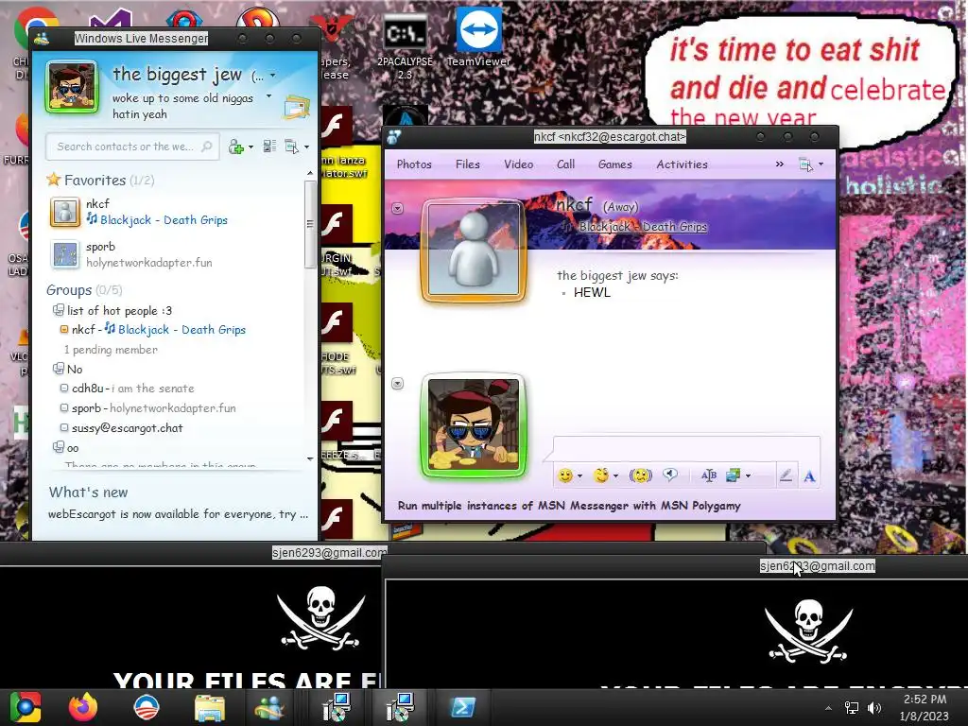The width and height of the screenshot is (968, 726).
Task: Click the search magnifier icon in contacts box
Action: [x=207, y=147]
